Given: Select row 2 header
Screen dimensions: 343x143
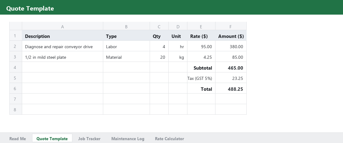Looking at the screenshot, I should coord(16,46).
